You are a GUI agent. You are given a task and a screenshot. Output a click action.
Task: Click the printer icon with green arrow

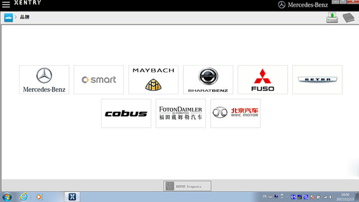332,17
